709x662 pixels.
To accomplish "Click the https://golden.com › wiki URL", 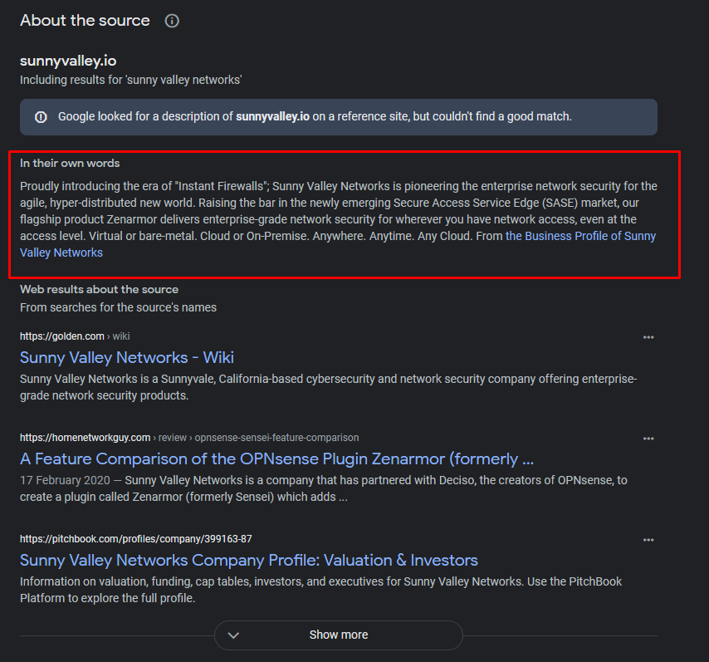I will (75, 336).
